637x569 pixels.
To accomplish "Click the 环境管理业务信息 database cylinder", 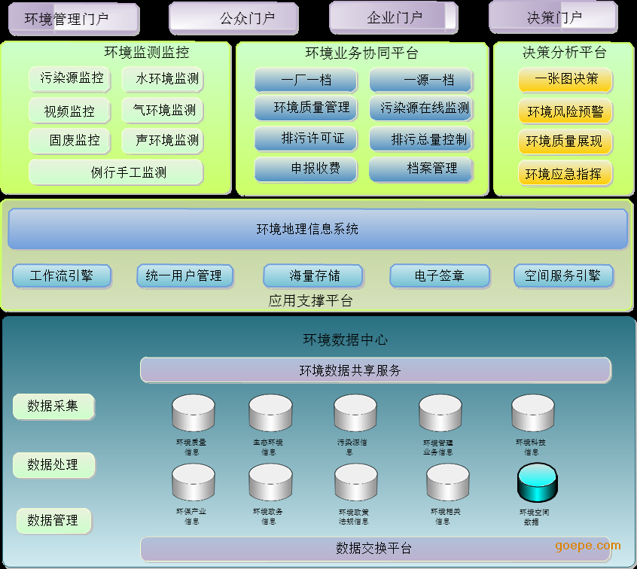I will click(x=440, y=412).
